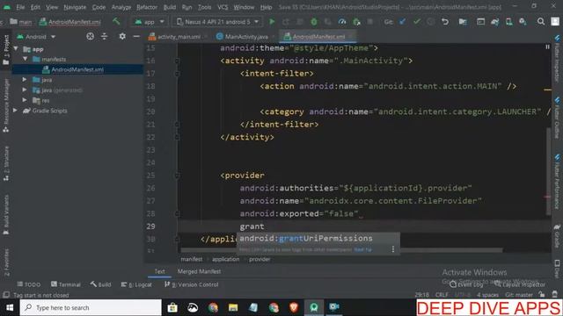The height and width of the screenshot is (316, 563).
Task: Open the TODO tool window
Action: (29, 284)
